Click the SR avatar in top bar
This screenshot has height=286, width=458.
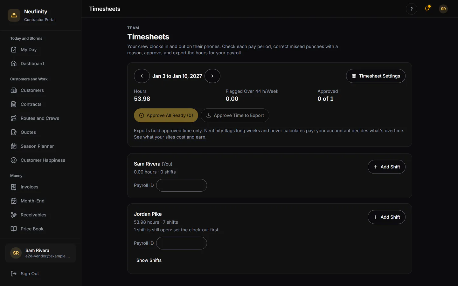(x=443, y=9)
